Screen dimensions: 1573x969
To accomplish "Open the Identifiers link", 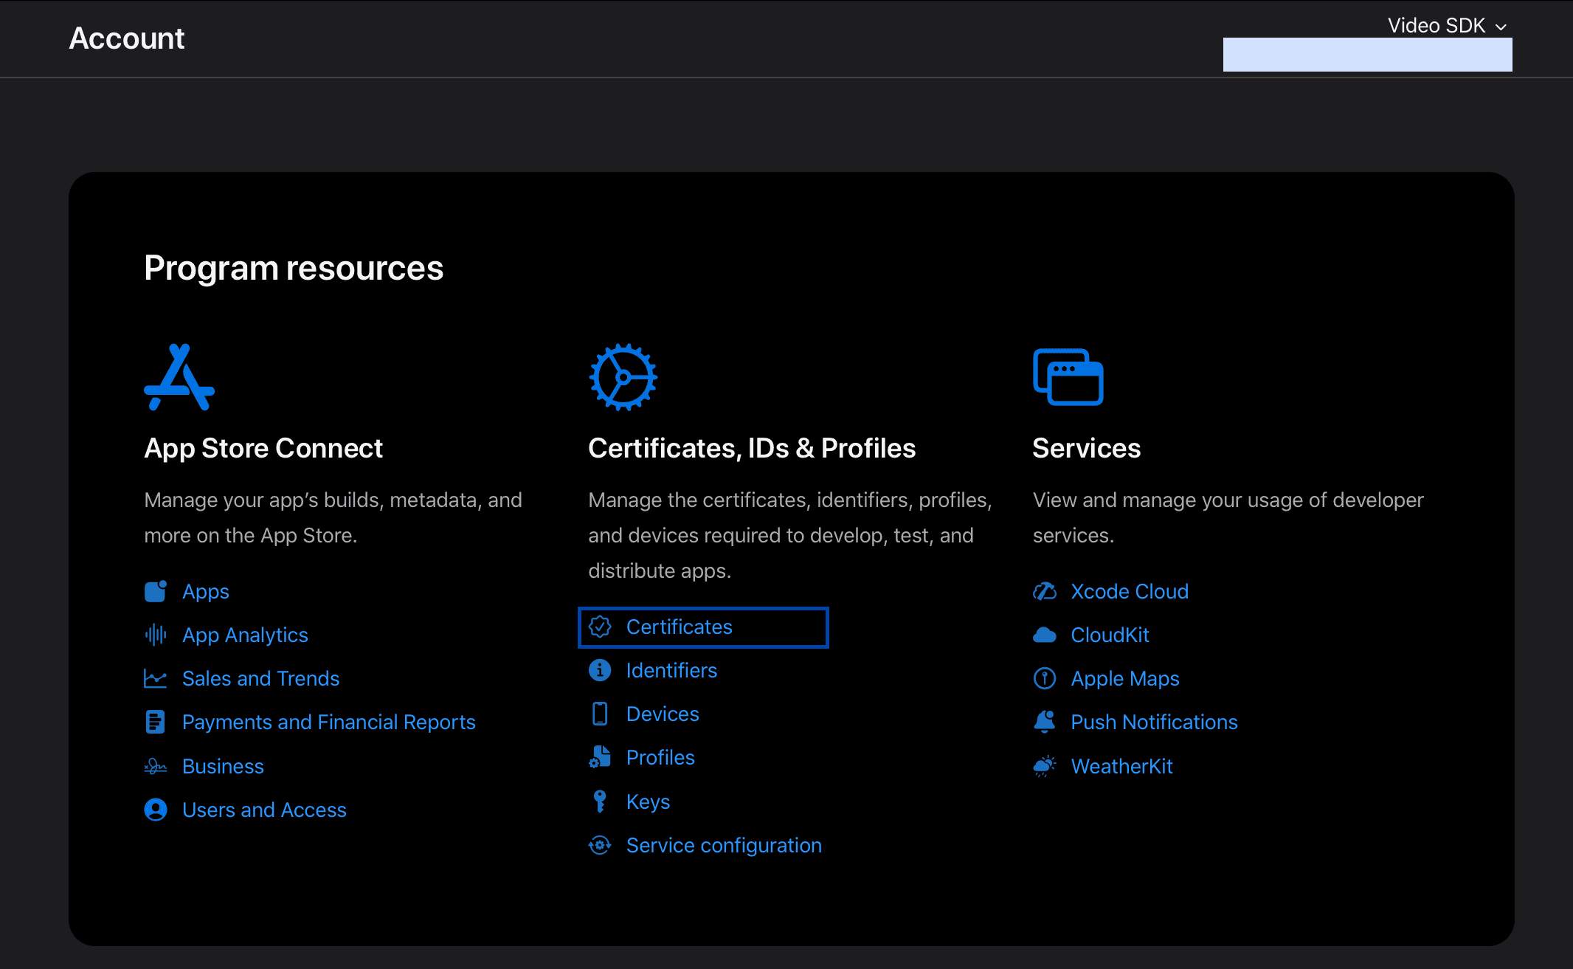I will [671, 670].
